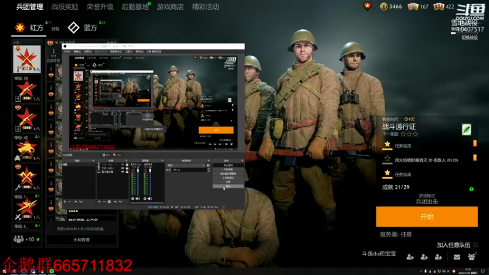489x275 pixels.
Task: Click the bottom button in OBS controls panel
Action: (228, 186)
